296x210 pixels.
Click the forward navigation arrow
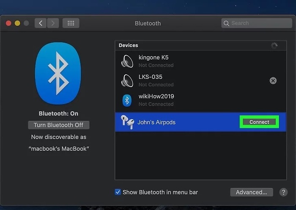pyautogui.click(x=53, y=23)
